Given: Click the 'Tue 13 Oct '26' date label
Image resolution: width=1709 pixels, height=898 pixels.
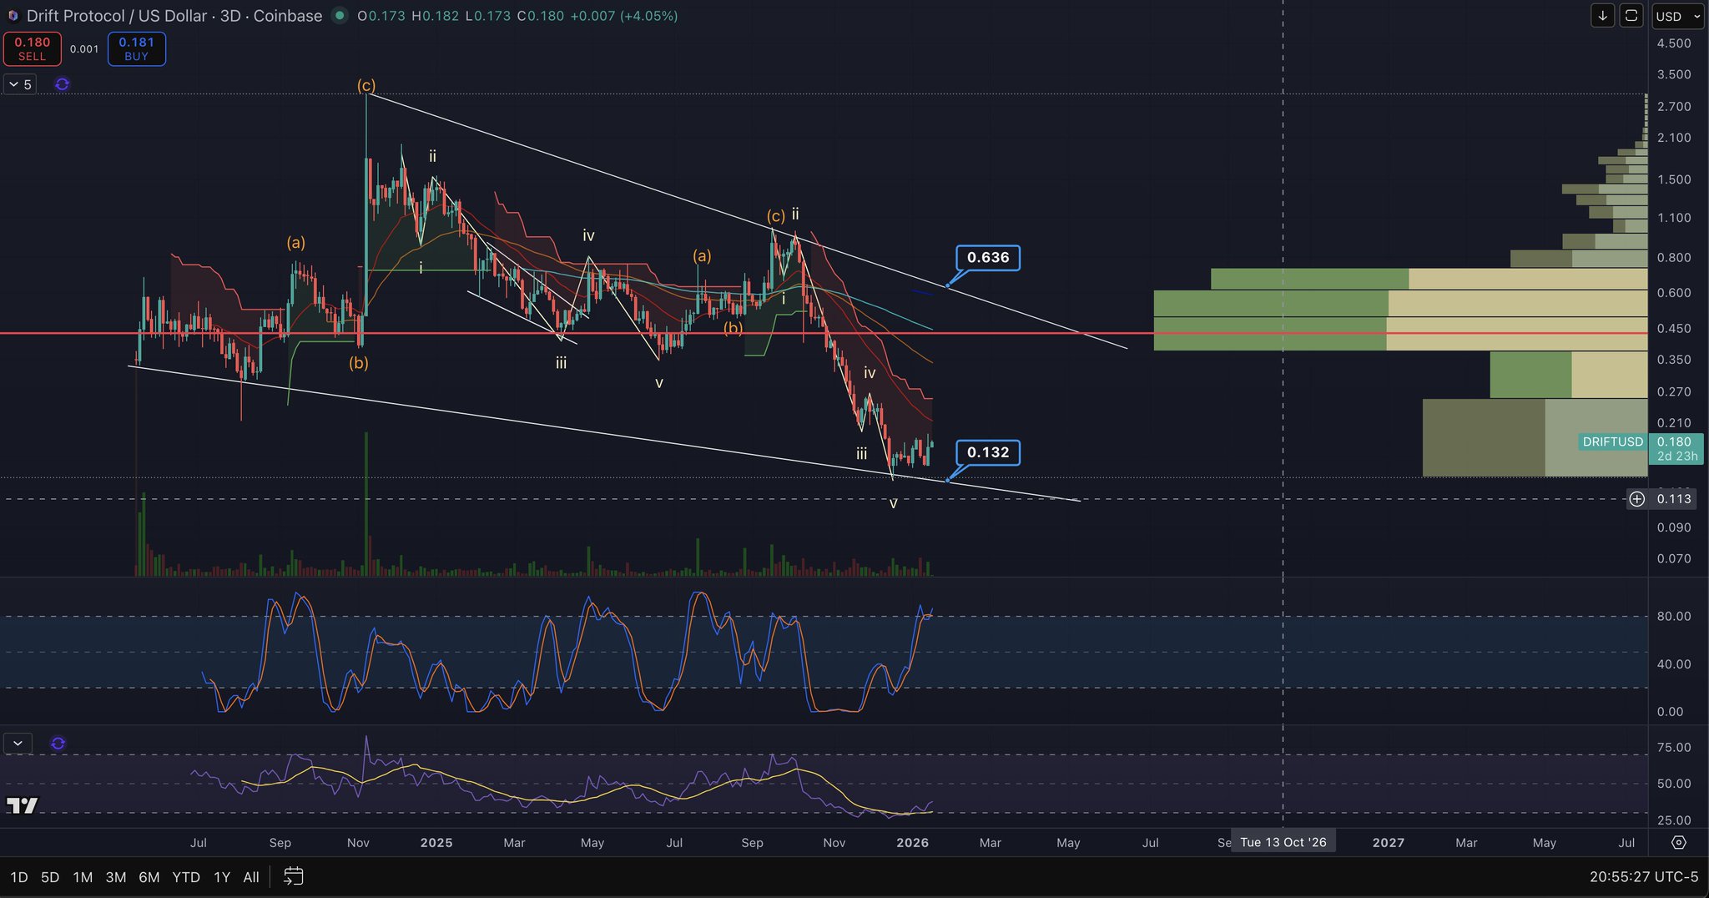Looking at the screenshot, I should point(1283,843).
